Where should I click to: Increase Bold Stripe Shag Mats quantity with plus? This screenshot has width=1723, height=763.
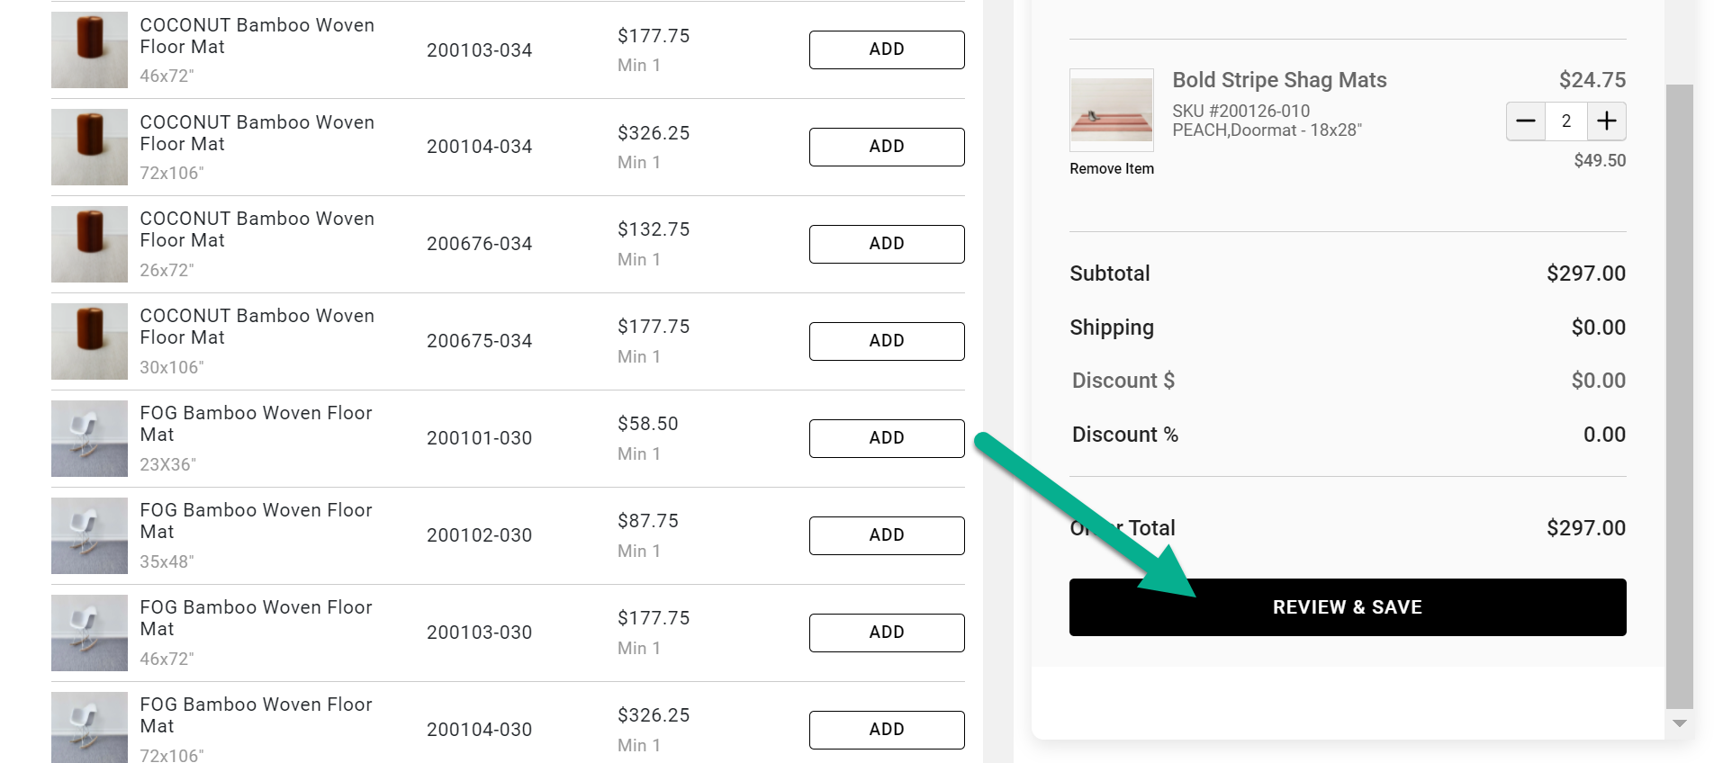(1607, 121)
